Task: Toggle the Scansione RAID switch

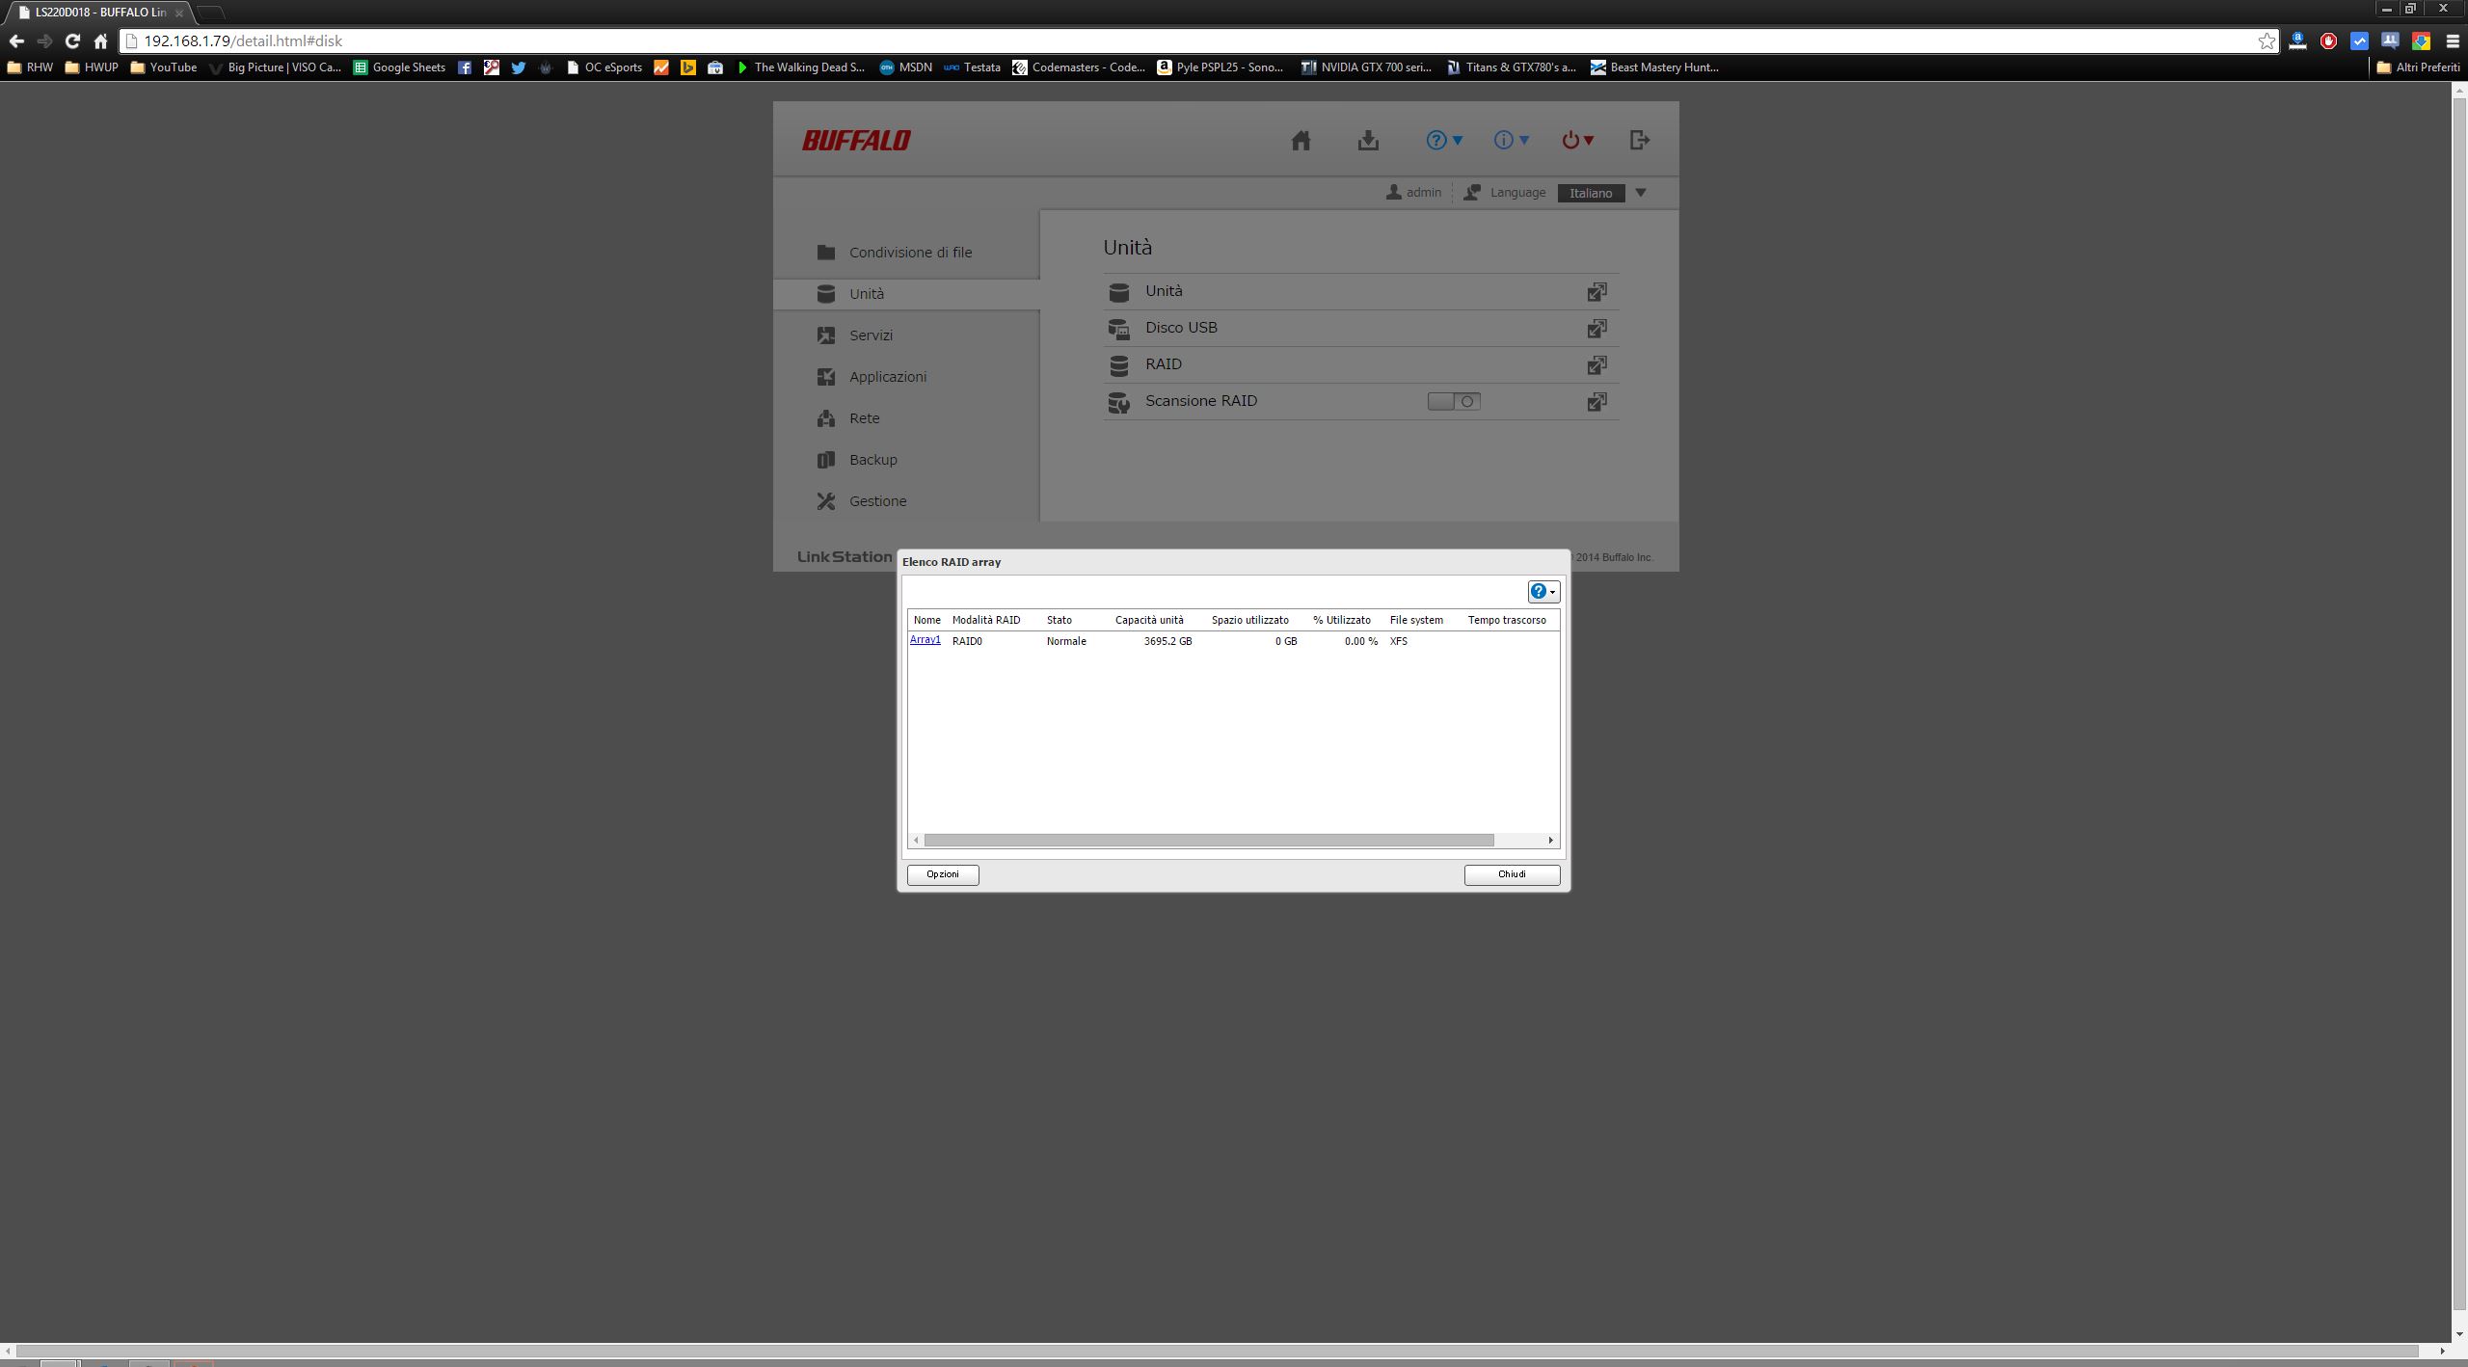Action: tap(1453, 401)
